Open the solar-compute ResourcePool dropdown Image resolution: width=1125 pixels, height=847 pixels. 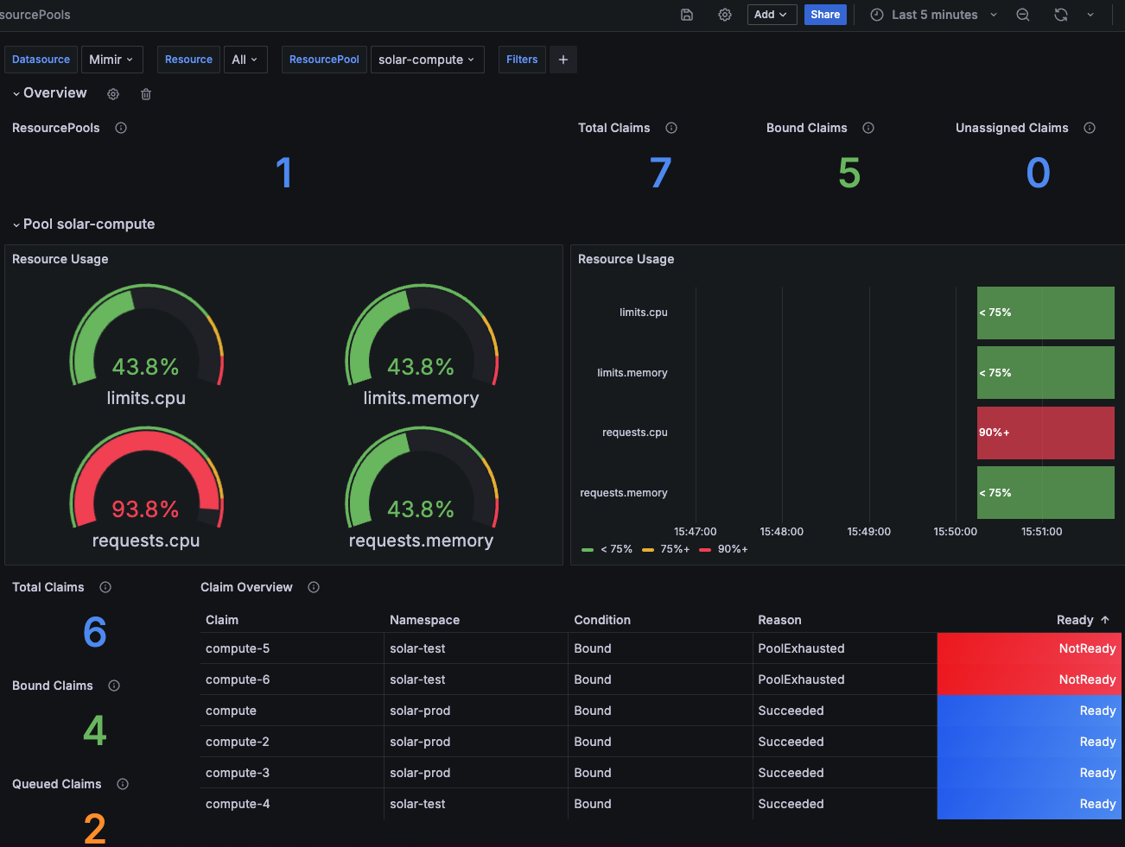(x=427, y=60)
